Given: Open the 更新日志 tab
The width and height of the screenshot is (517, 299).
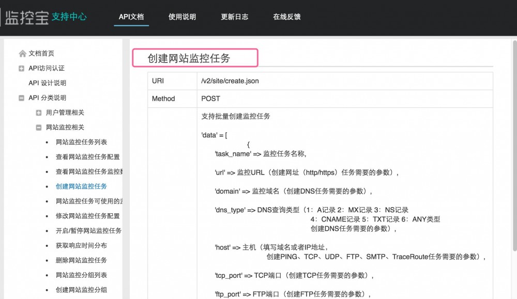Looking at the screenshot, I should [x=234, y=17].
